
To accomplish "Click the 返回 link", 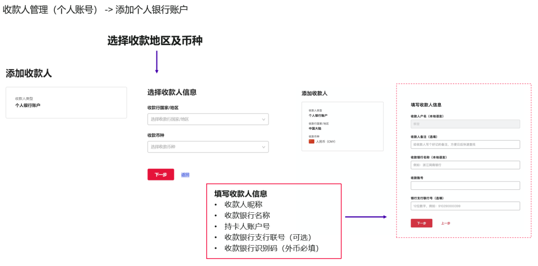I will pos(185,175).
